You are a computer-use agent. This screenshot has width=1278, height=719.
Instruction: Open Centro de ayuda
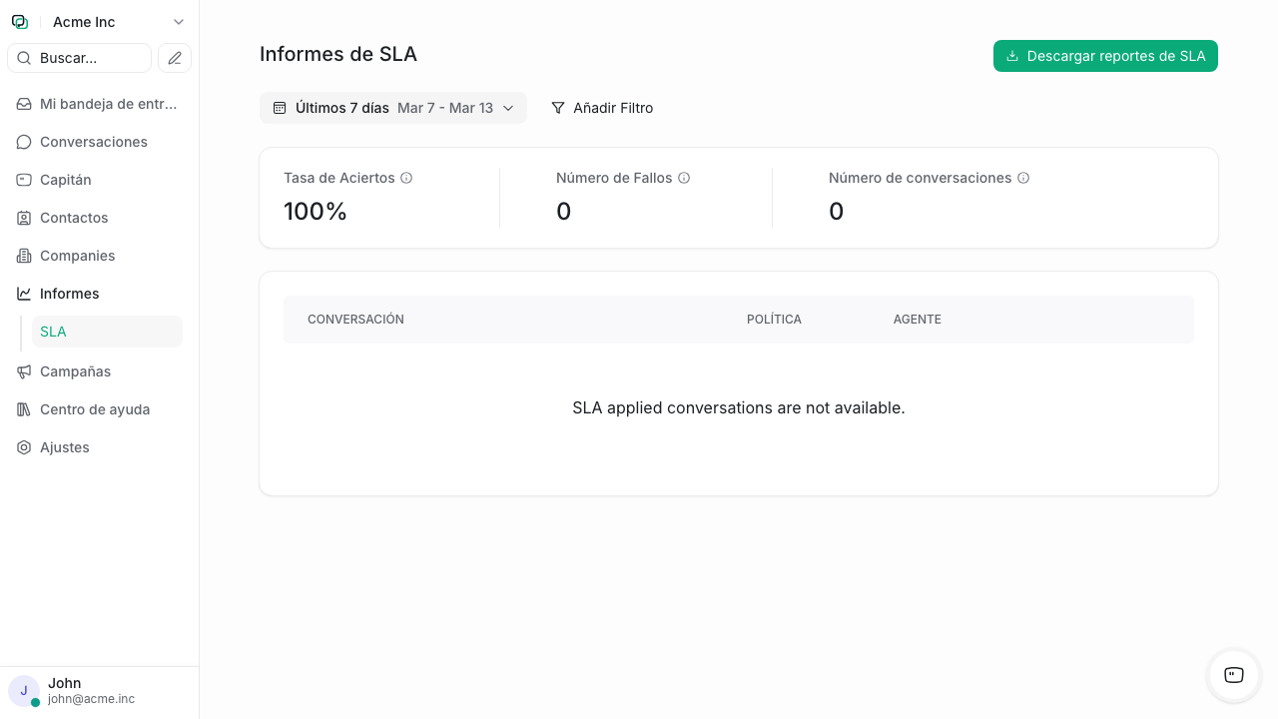click(95, 409)
